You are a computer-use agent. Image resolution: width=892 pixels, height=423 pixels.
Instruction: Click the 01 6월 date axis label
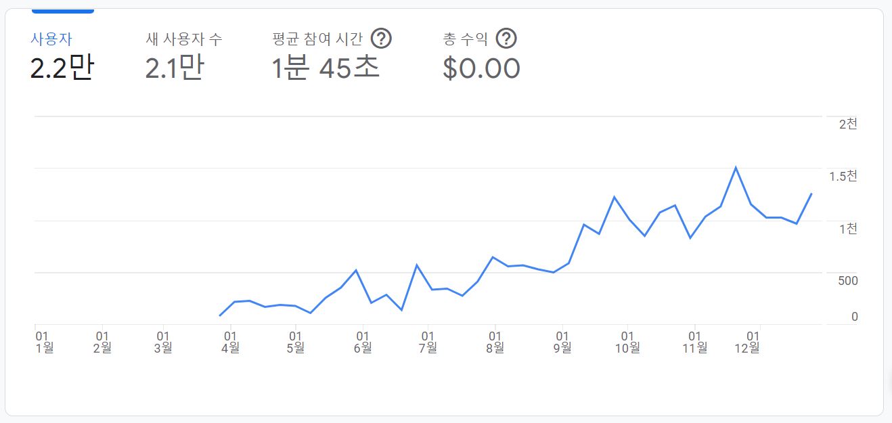click(362, 341)
